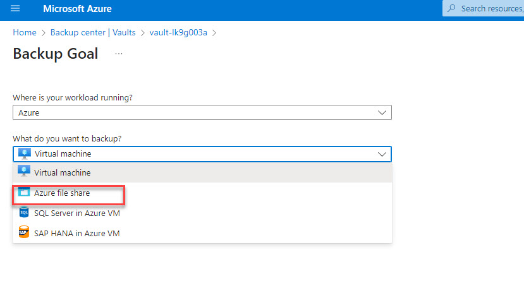Screen dimensions: 524x300
Task: Collapse the backup type dropdown chevron
Action: pos(382,154)
